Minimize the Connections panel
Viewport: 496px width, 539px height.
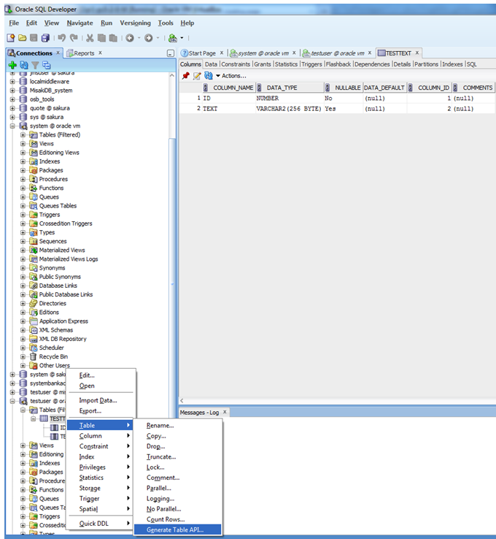pos(170,53)
